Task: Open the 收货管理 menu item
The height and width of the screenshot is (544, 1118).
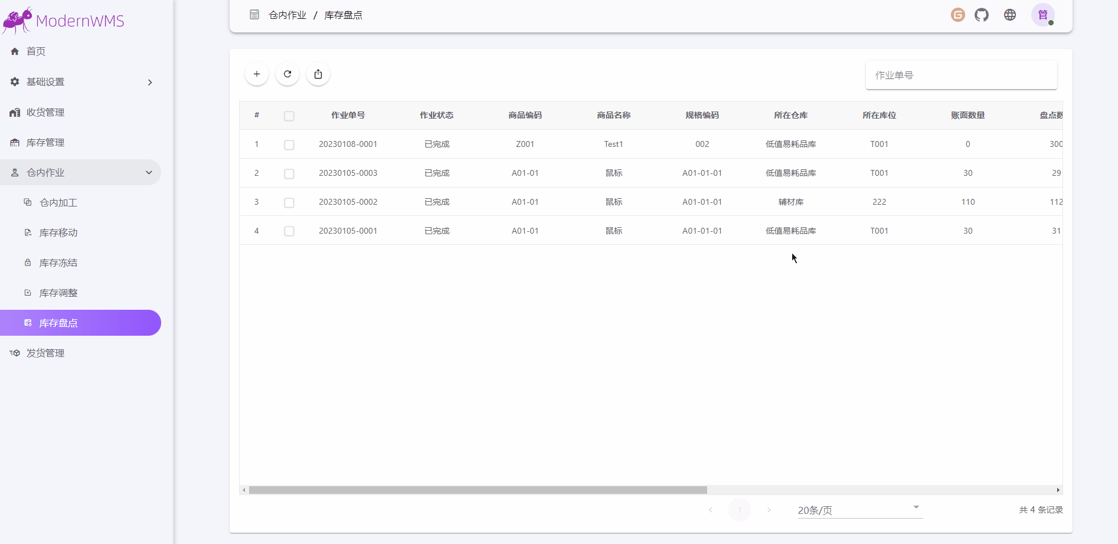Action: click(80, 112)
